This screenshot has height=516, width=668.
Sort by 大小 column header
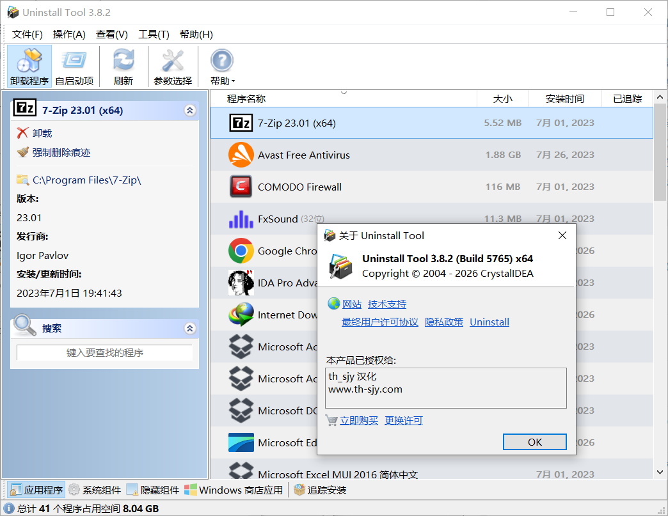pos(503,98)
